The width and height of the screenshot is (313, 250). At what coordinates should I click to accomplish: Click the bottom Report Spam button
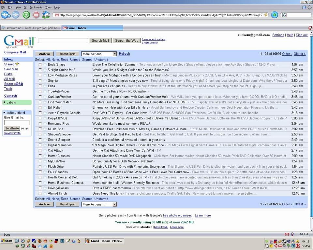pos(67,204)
